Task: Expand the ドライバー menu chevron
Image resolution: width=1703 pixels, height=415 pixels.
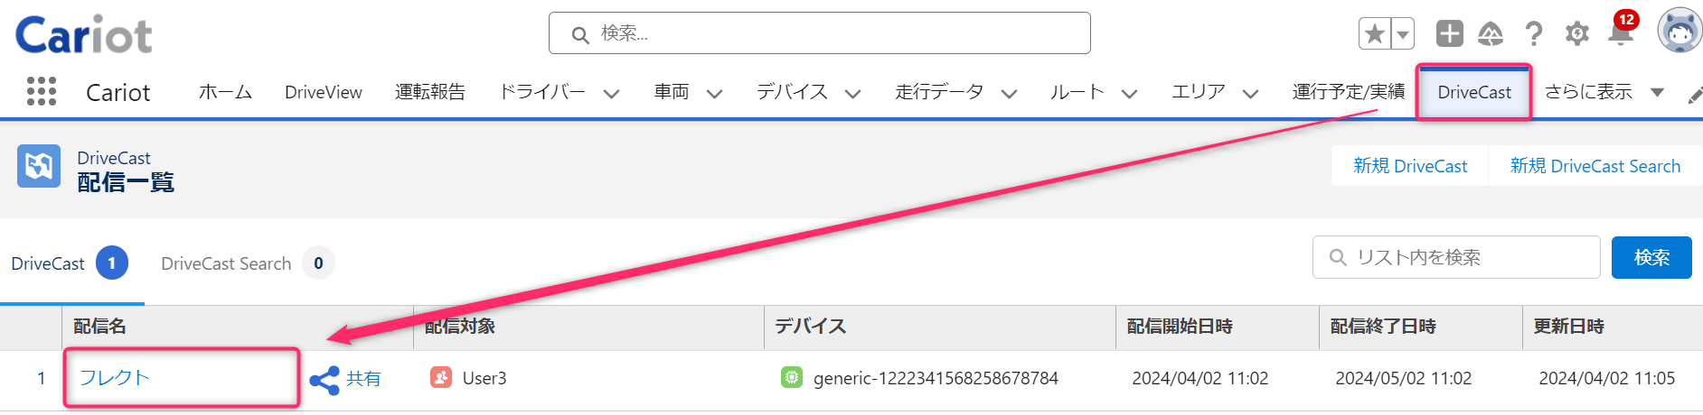Action: coord(611,93)
